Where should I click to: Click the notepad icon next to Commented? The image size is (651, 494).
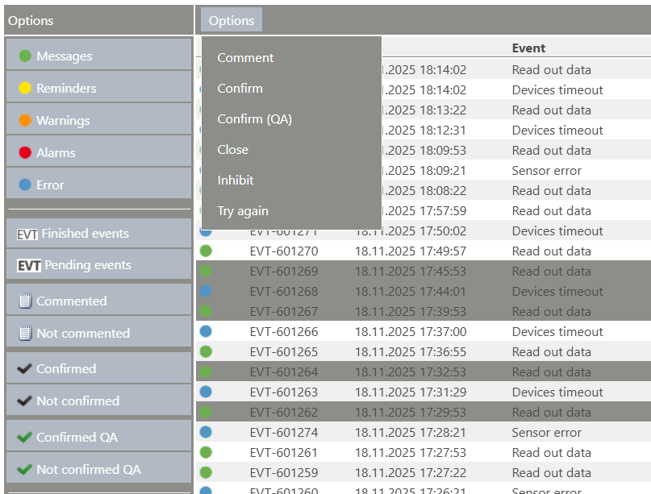point(27,300)
